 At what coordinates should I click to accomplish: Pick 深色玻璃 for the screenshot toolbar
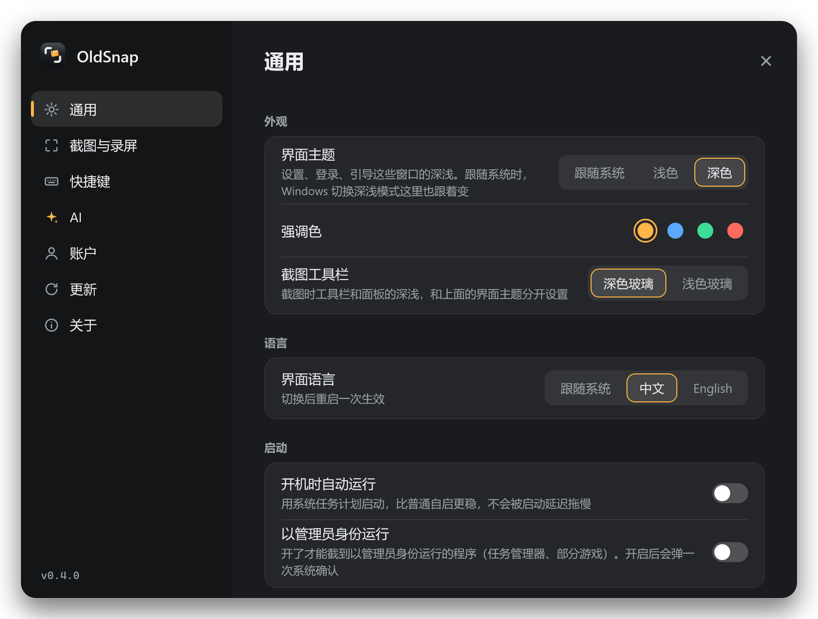point(628,284)
